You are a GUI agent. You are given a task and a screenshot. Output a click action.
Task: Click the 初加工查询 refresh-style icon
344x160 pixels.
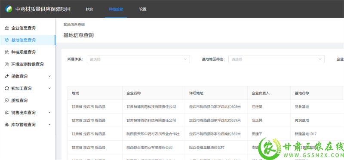tap(7, 88)
